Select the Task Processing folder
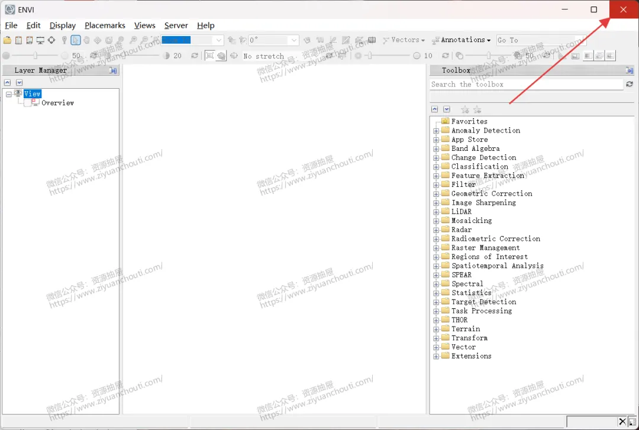Image resolution: width=639 pixels, height=430 pixels. [x=481, y=311]
